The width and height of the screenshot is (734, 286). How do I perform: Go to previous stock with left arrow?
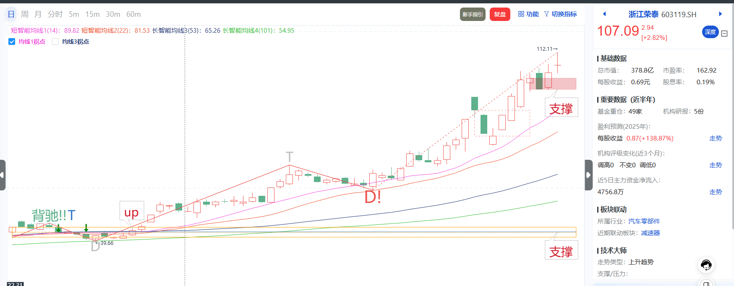pos(604,14)
